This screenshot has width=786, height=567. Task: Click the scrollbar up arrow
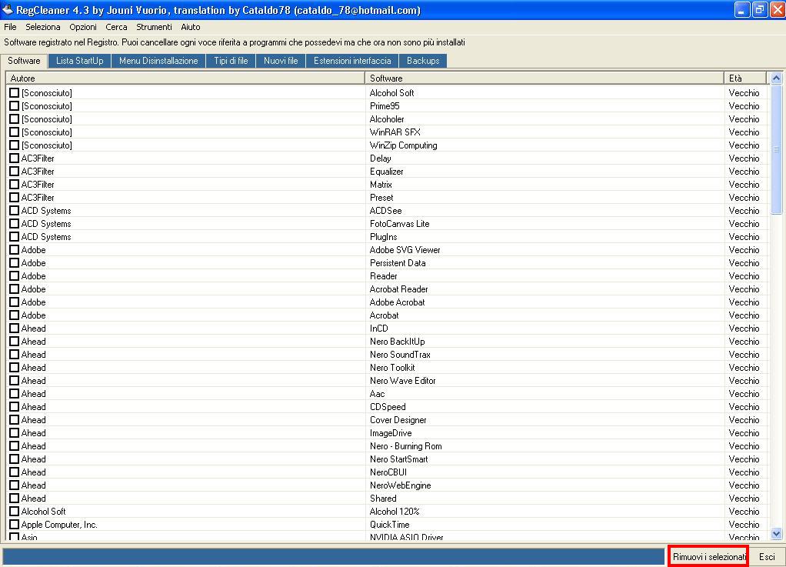click(x=776, y=78)
